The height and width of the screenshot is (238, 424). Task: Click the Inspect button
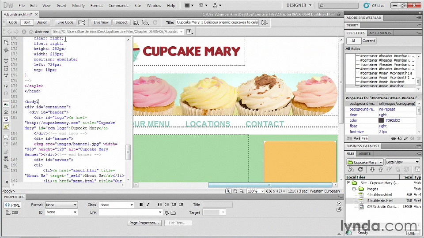tap(121, 22)
